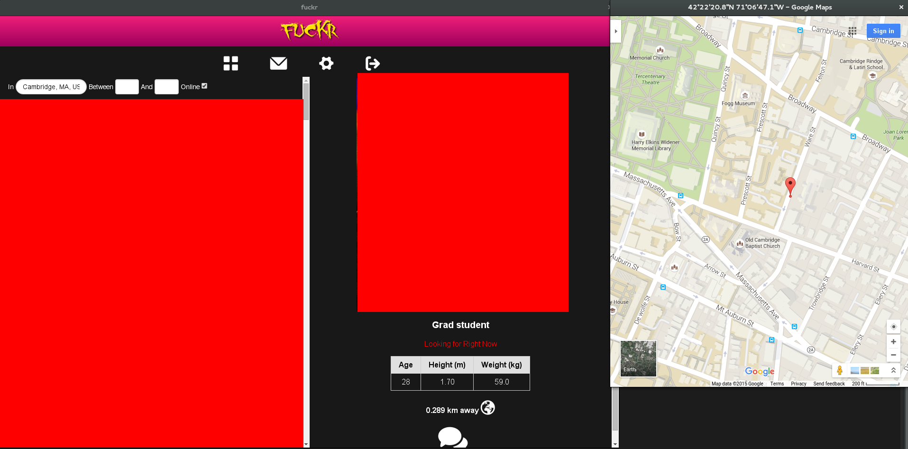Open Google apps grid icon on Maps
The height and width of the screenshot is (449, 908).
[x=853, y=31]
